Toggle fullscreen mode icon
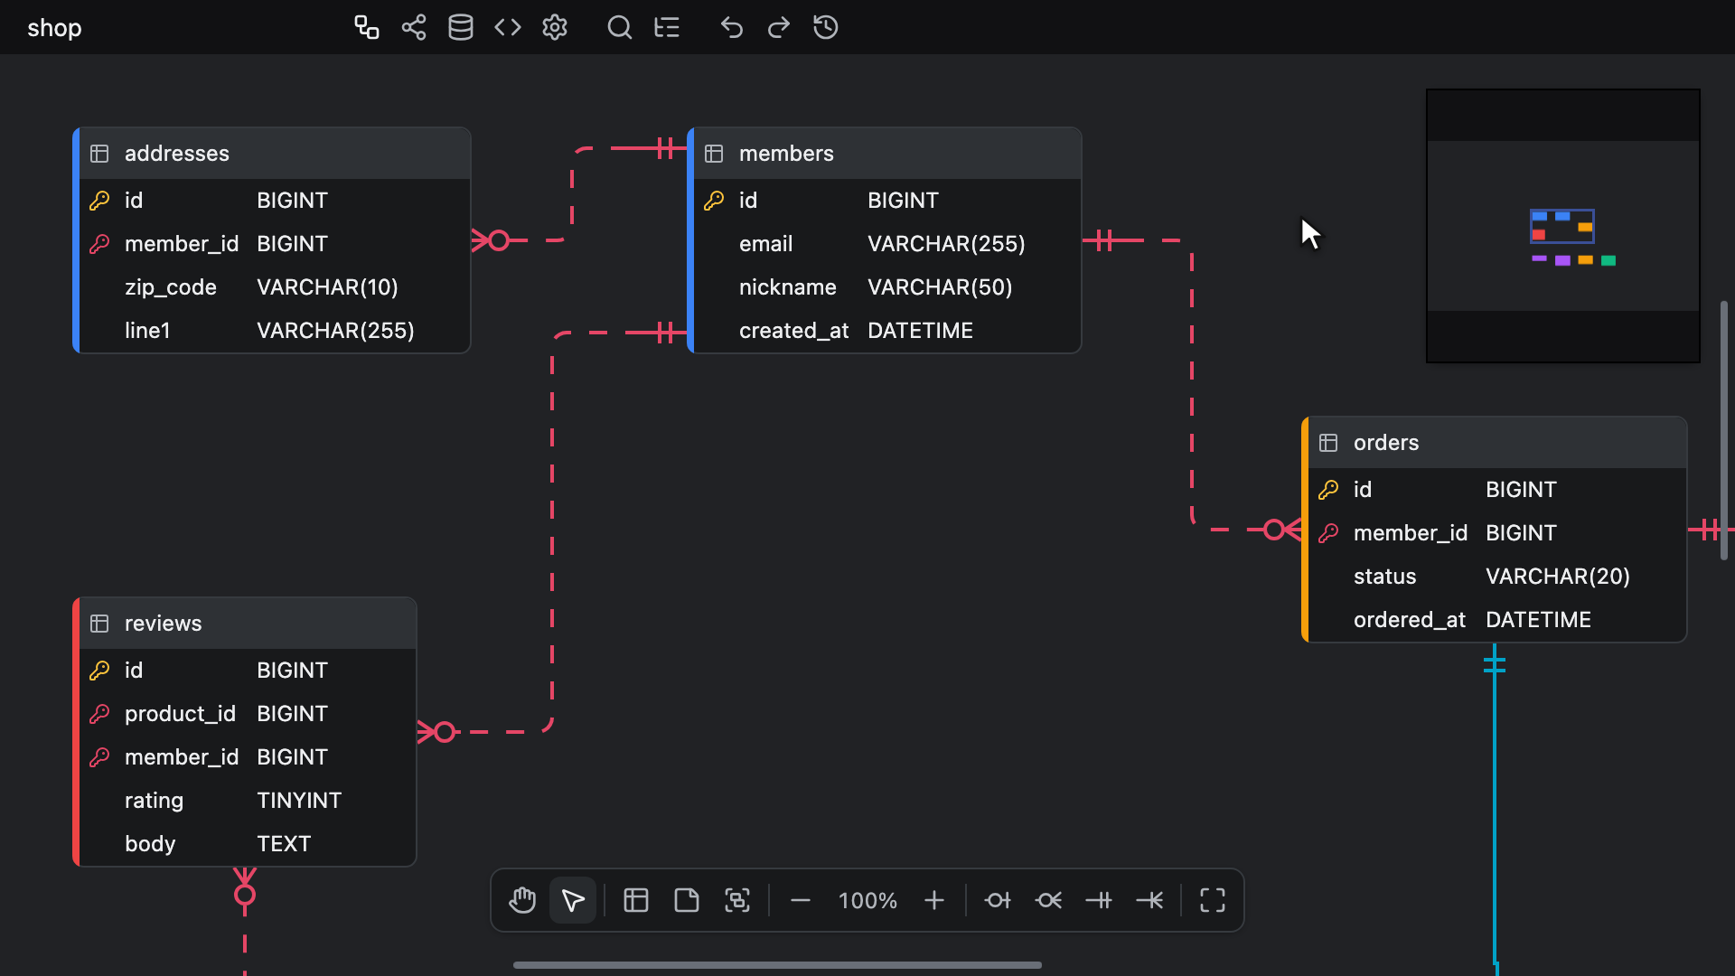1735x976 pixels. tap(1213, 900)
